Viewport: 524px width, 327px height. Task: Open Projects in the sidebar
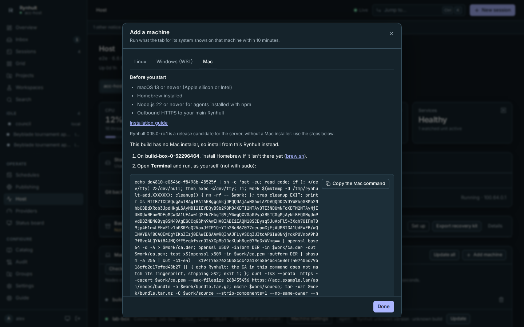tap(44, 76)
